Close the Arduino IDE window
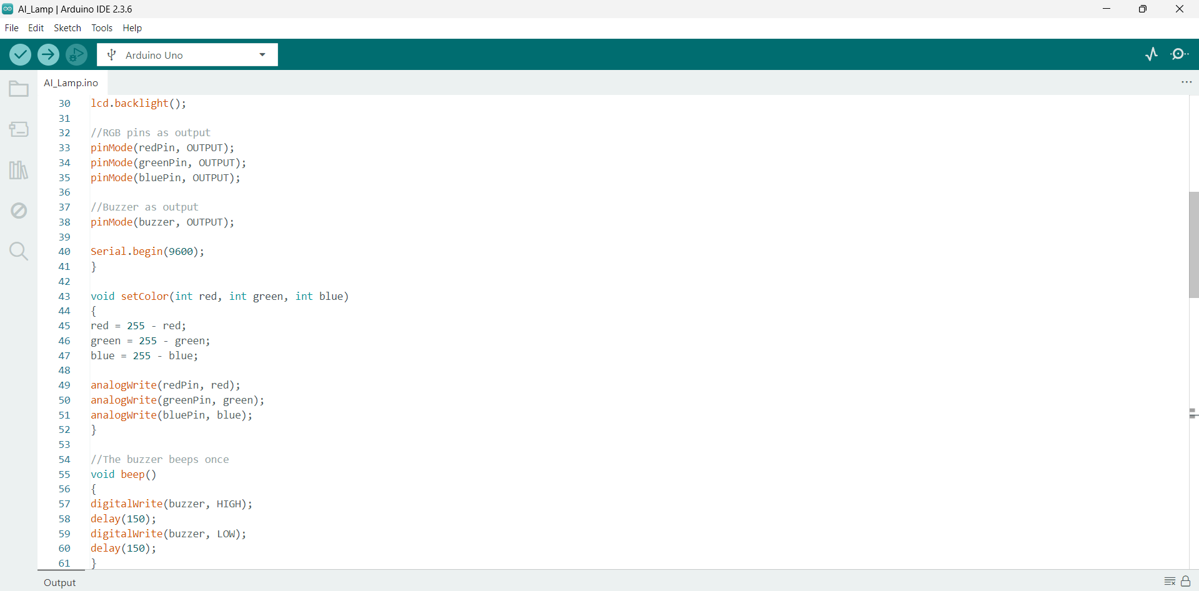The height and width of the screenshot is (591, 1199). click(1180, 9)
